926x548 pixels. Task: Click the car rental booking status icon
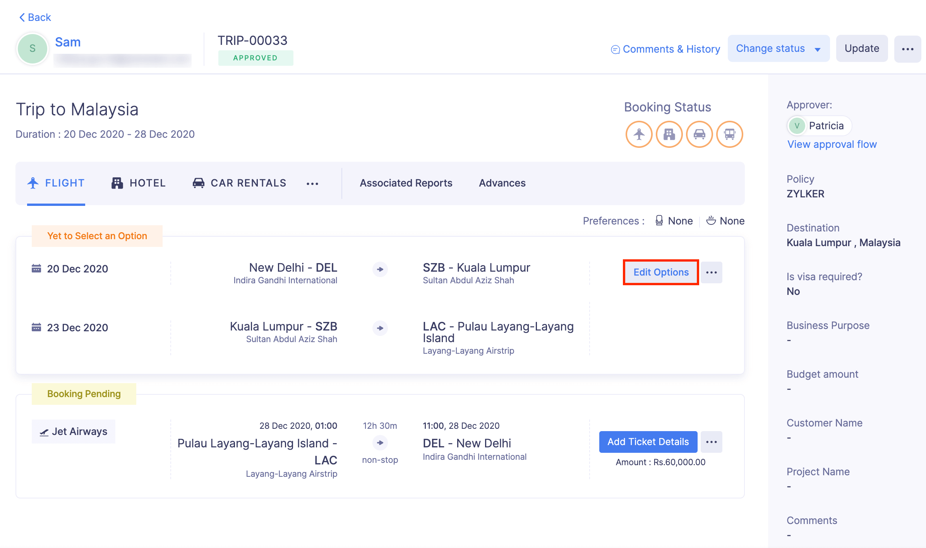(x=699, y=134)
